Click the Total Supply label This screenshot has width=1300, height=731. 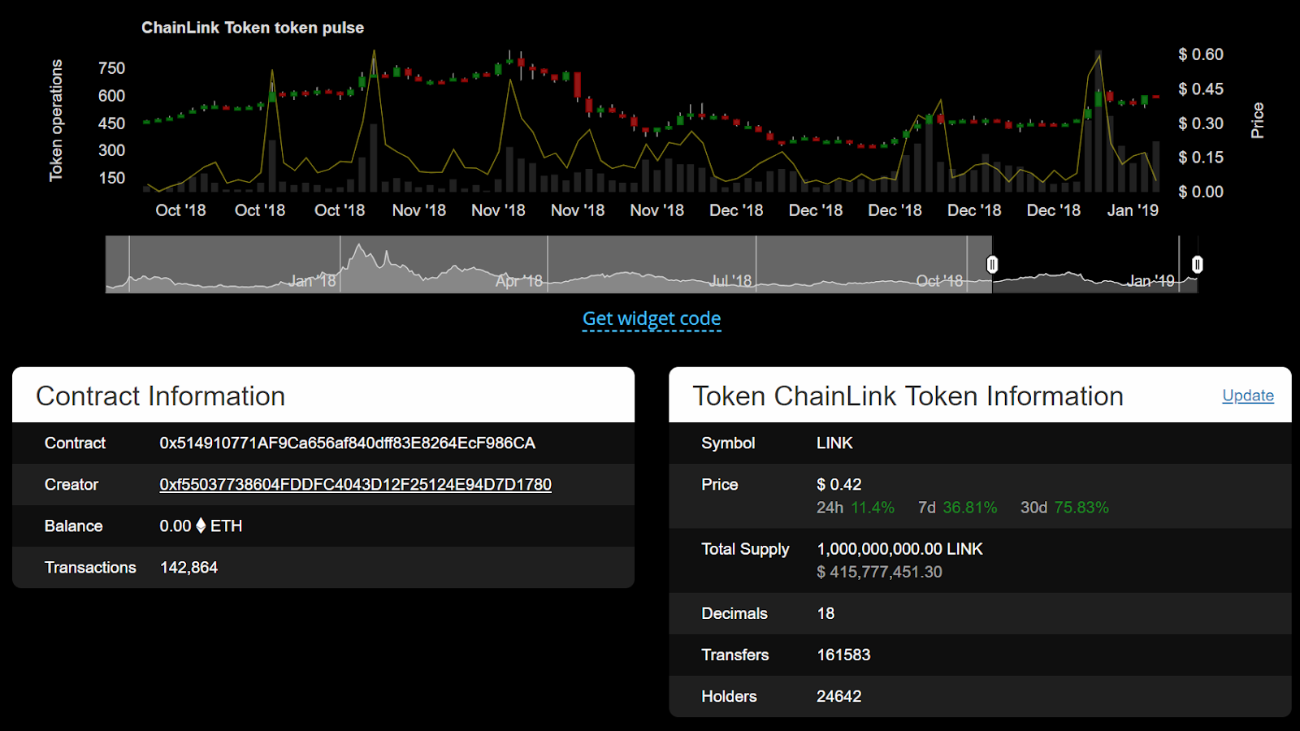(x=745, y=549)
